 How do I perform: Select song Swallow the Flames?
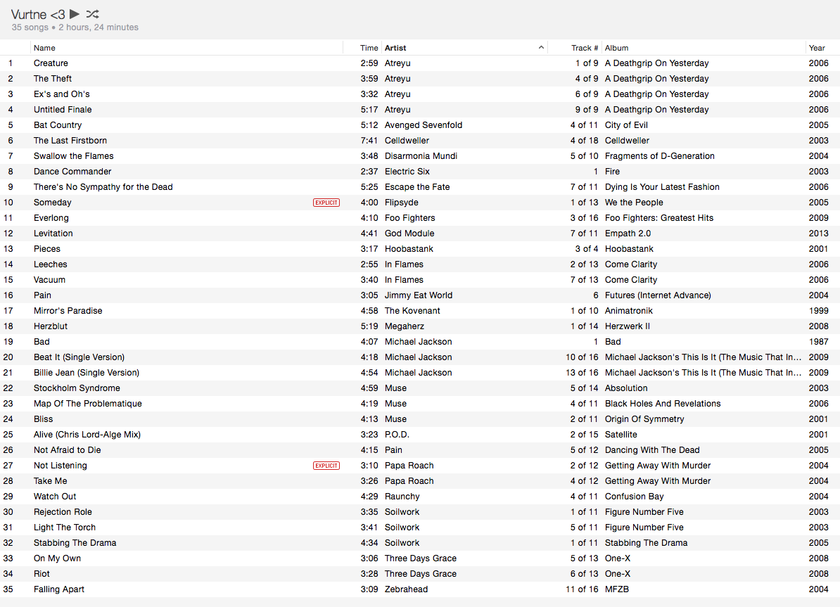tap(73, 156)
